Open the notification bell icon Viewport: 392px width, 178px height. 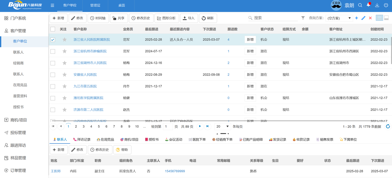pos(368,5)
